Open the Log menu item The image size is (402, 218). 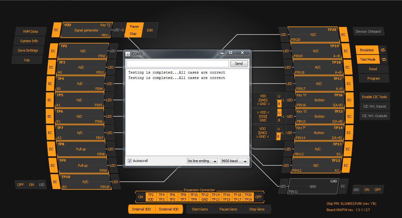(27, 60)
